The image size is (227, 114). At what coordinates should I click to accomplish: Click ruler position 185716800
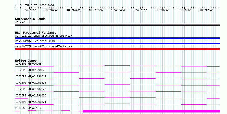click(162, 10)
